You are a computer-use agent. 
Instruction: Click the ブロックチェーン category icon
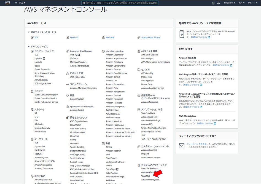pos(68,84)
